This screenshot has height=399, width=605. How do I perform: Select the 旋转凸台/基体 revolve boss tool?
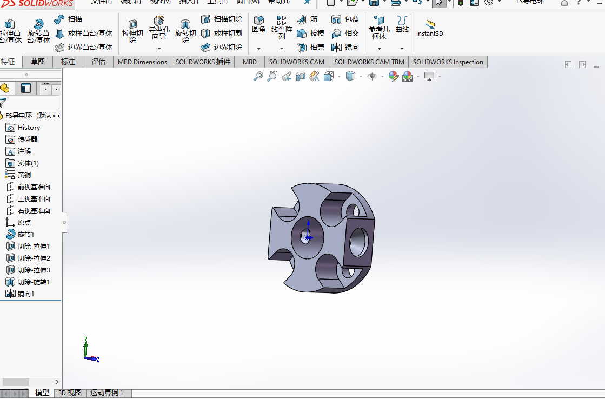(38, 32)
